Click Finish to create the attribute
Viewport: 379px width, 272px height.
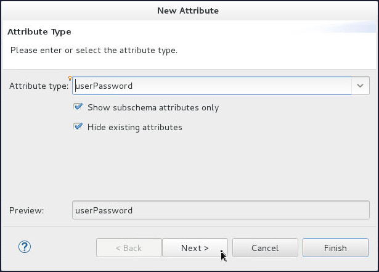click(x=335, y=248)
